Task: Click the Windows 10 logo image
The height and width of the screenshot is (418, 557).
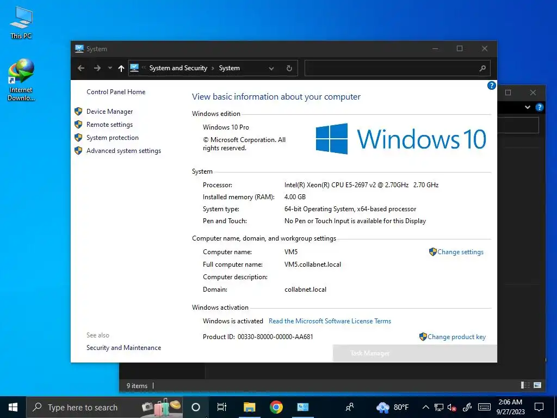Action: click(401, 139)
